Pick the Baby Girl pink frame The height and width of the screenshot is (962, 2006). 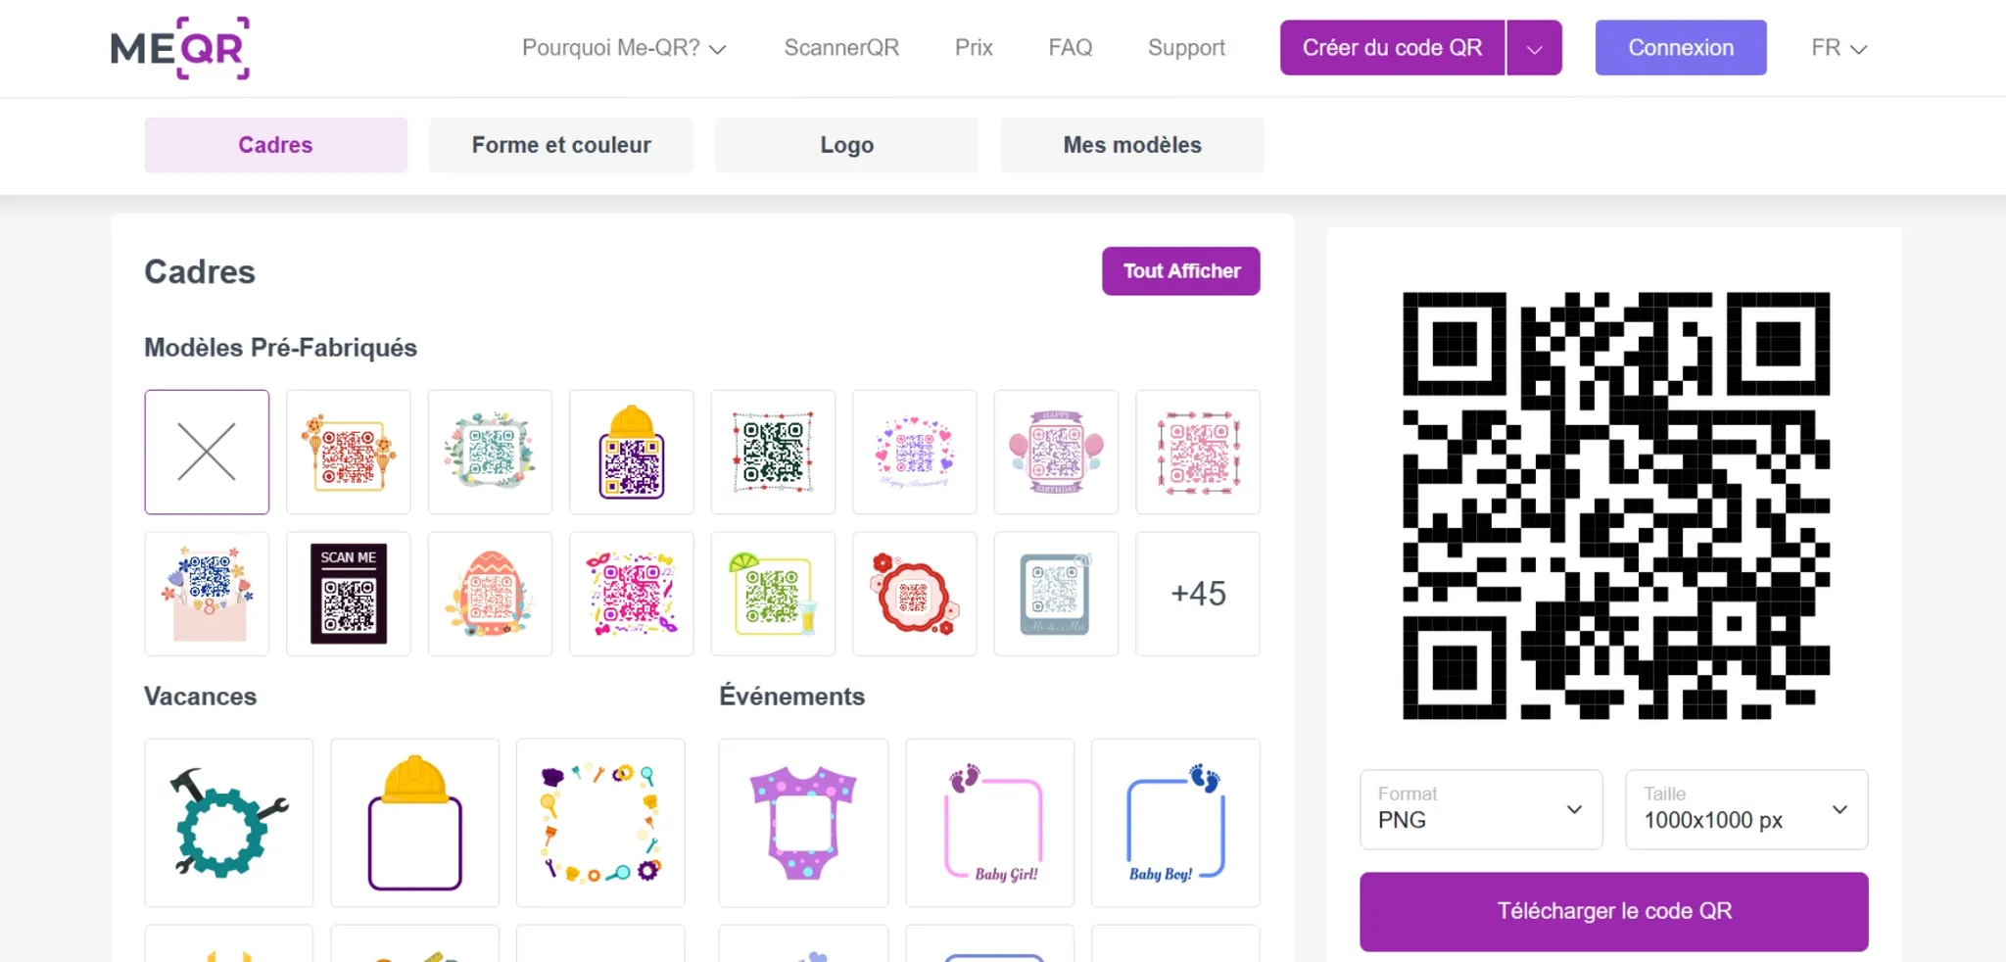click(x=990, y=823)
